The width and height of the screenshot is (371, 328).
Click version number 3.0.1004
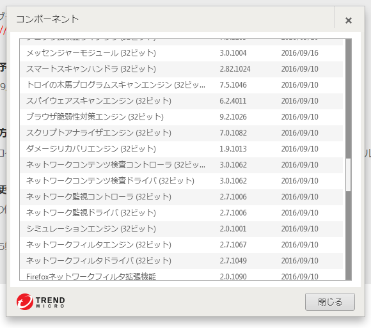233,53
